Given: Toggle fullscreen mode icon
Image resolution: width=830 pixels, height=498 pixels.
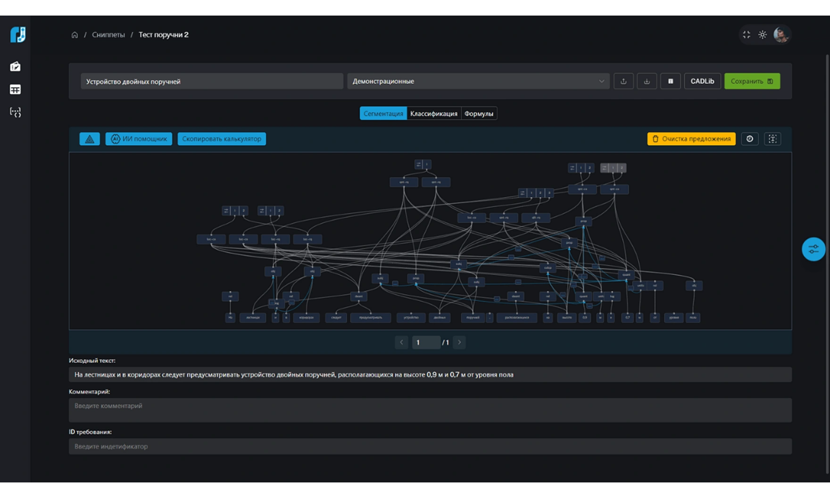Looking at the screenshot, I should click(x=746, y=35).
